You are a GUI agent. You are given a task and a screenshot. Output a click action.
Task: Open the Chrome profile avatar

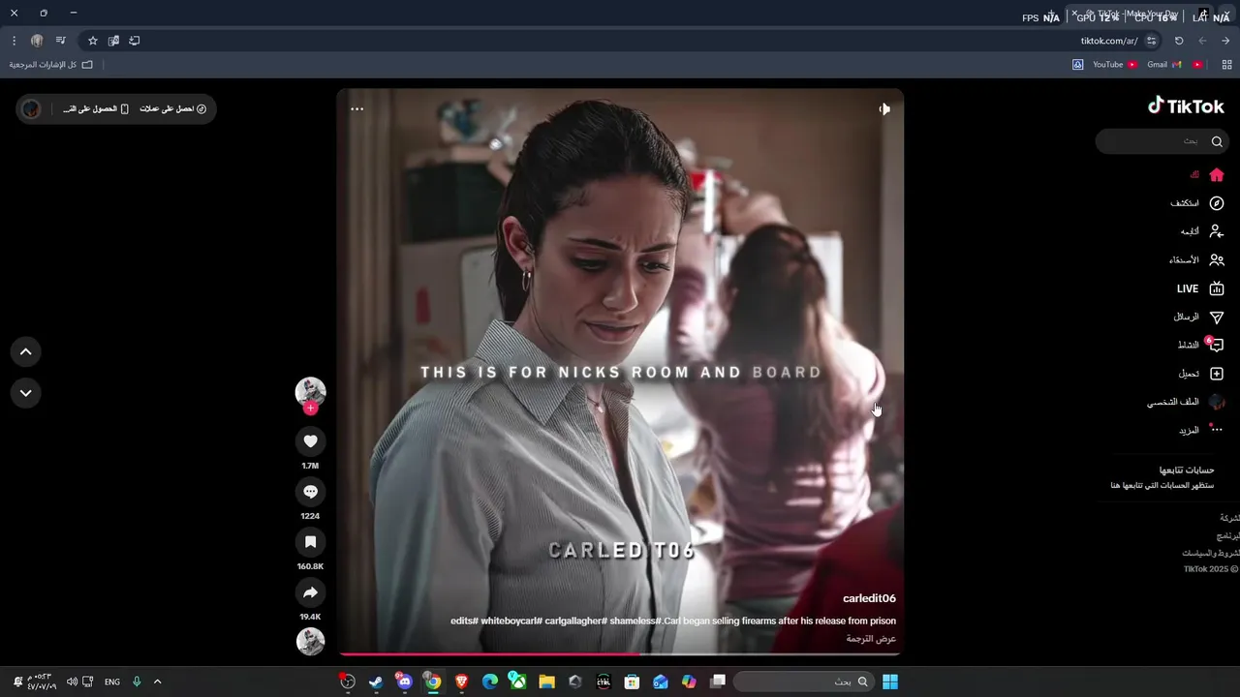tap(37, 41)
